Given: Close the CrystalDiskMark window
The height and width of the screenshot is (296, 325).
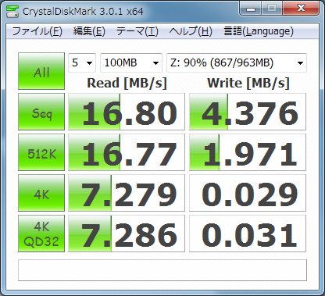Looking at the screenshot, I should (x=301, y=9).
